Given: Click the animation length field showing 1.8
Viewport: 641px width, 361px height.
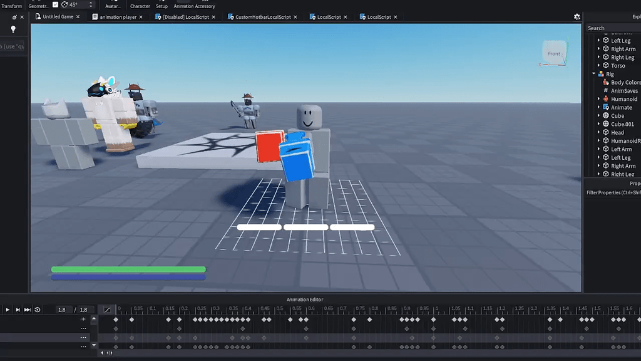Looking at the screenshot, I should (x=83, y=310).
